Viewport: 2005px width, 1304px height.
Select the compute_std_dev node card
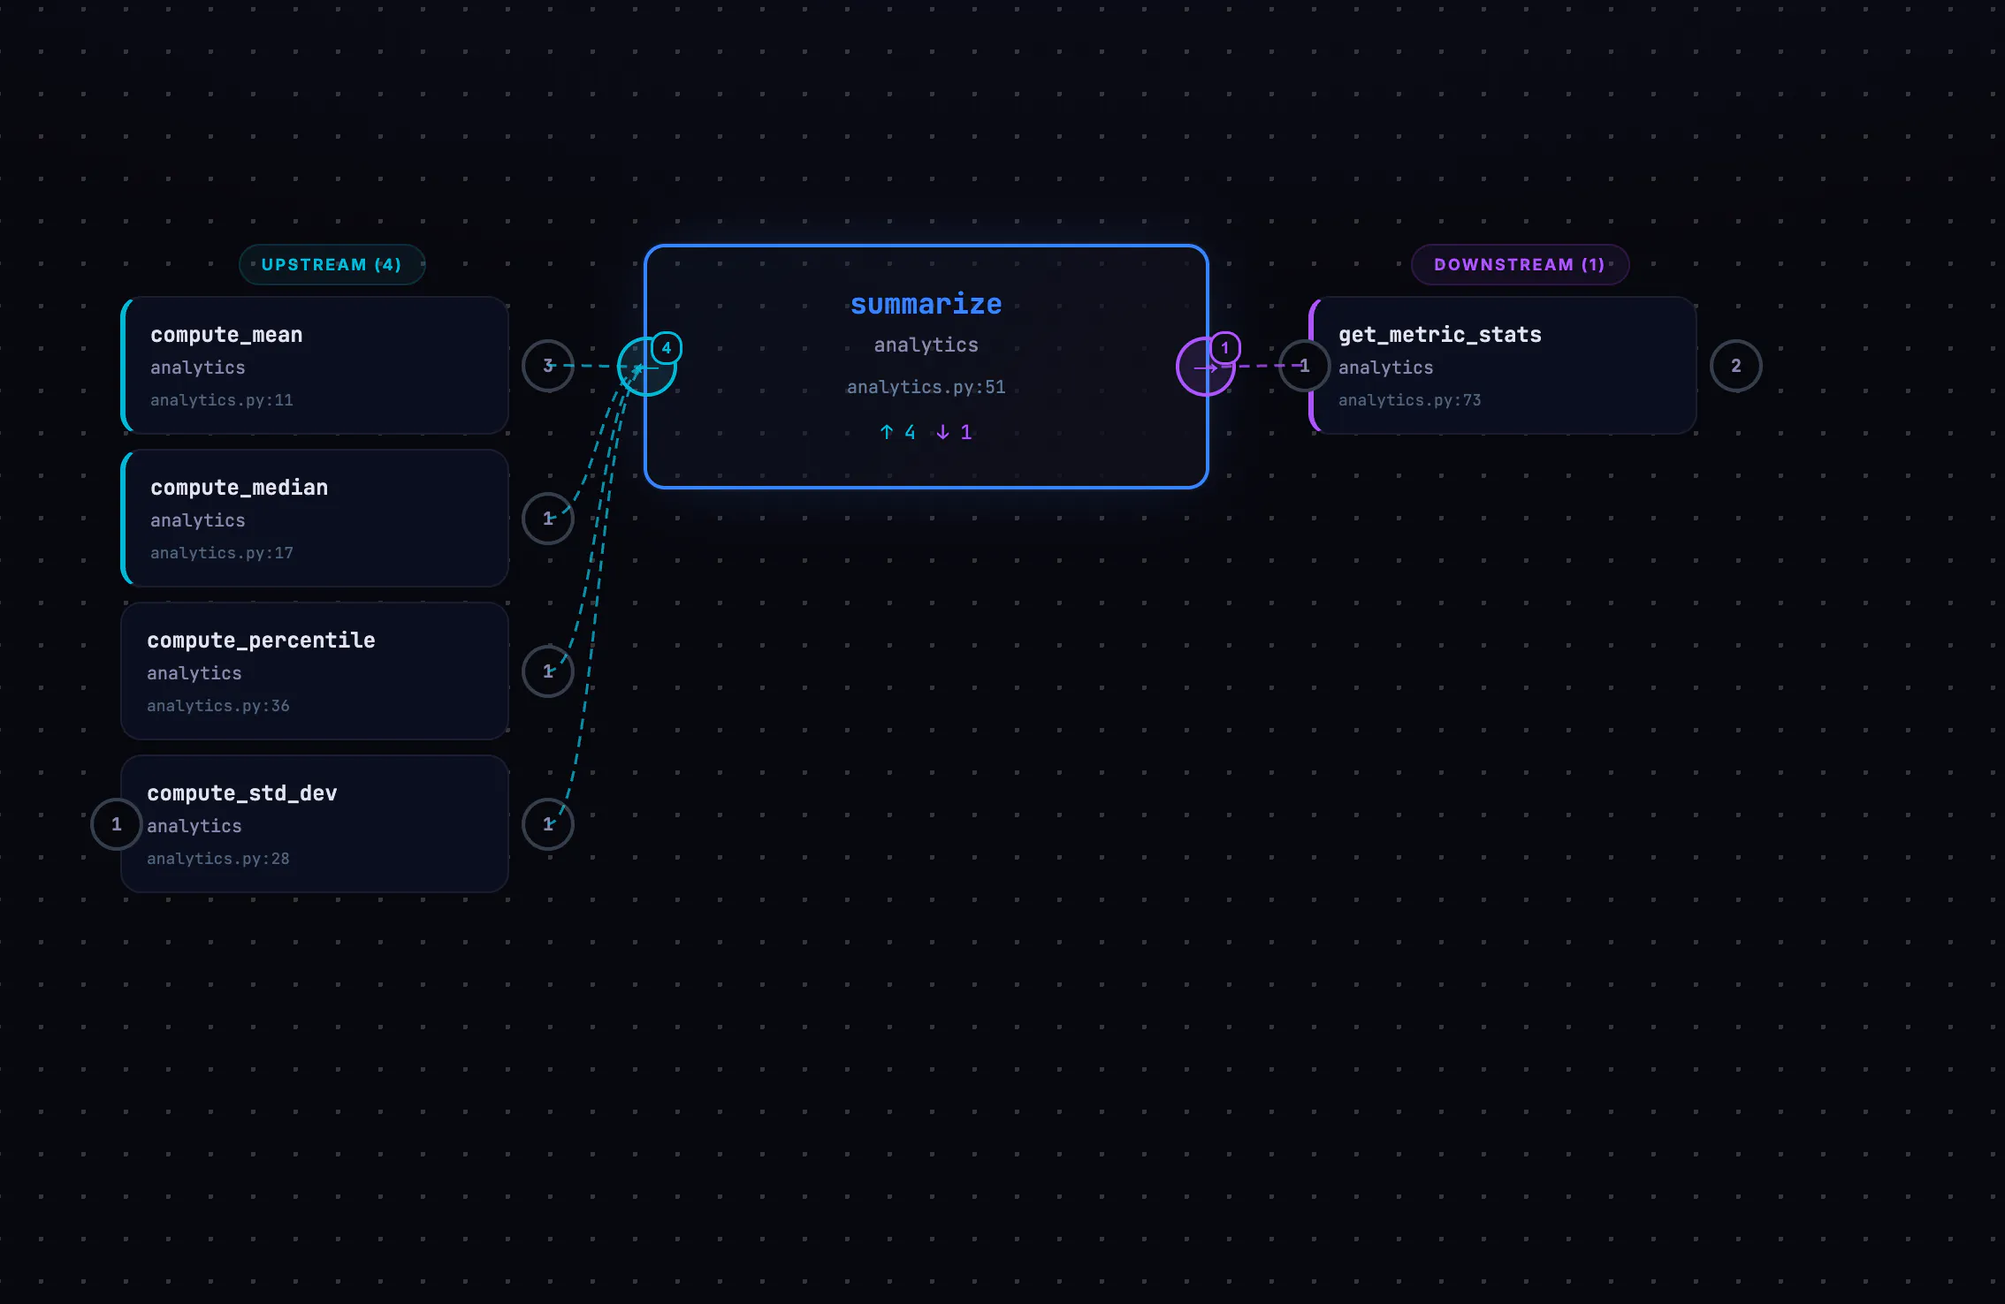tap(315, 824)
